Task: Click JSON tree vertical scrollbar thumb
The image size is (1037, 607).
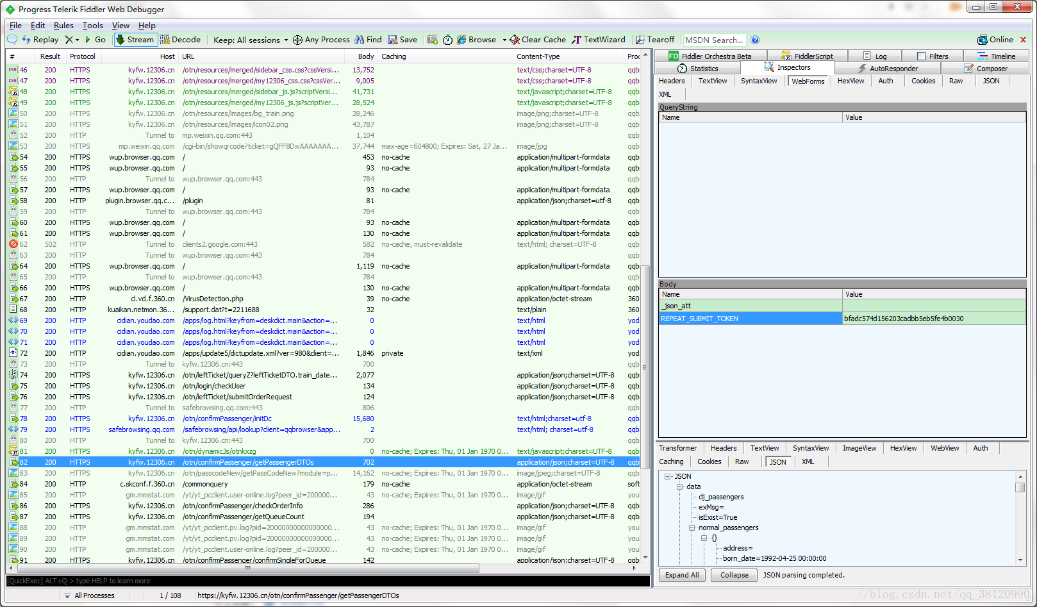Action: [1020, 487]
